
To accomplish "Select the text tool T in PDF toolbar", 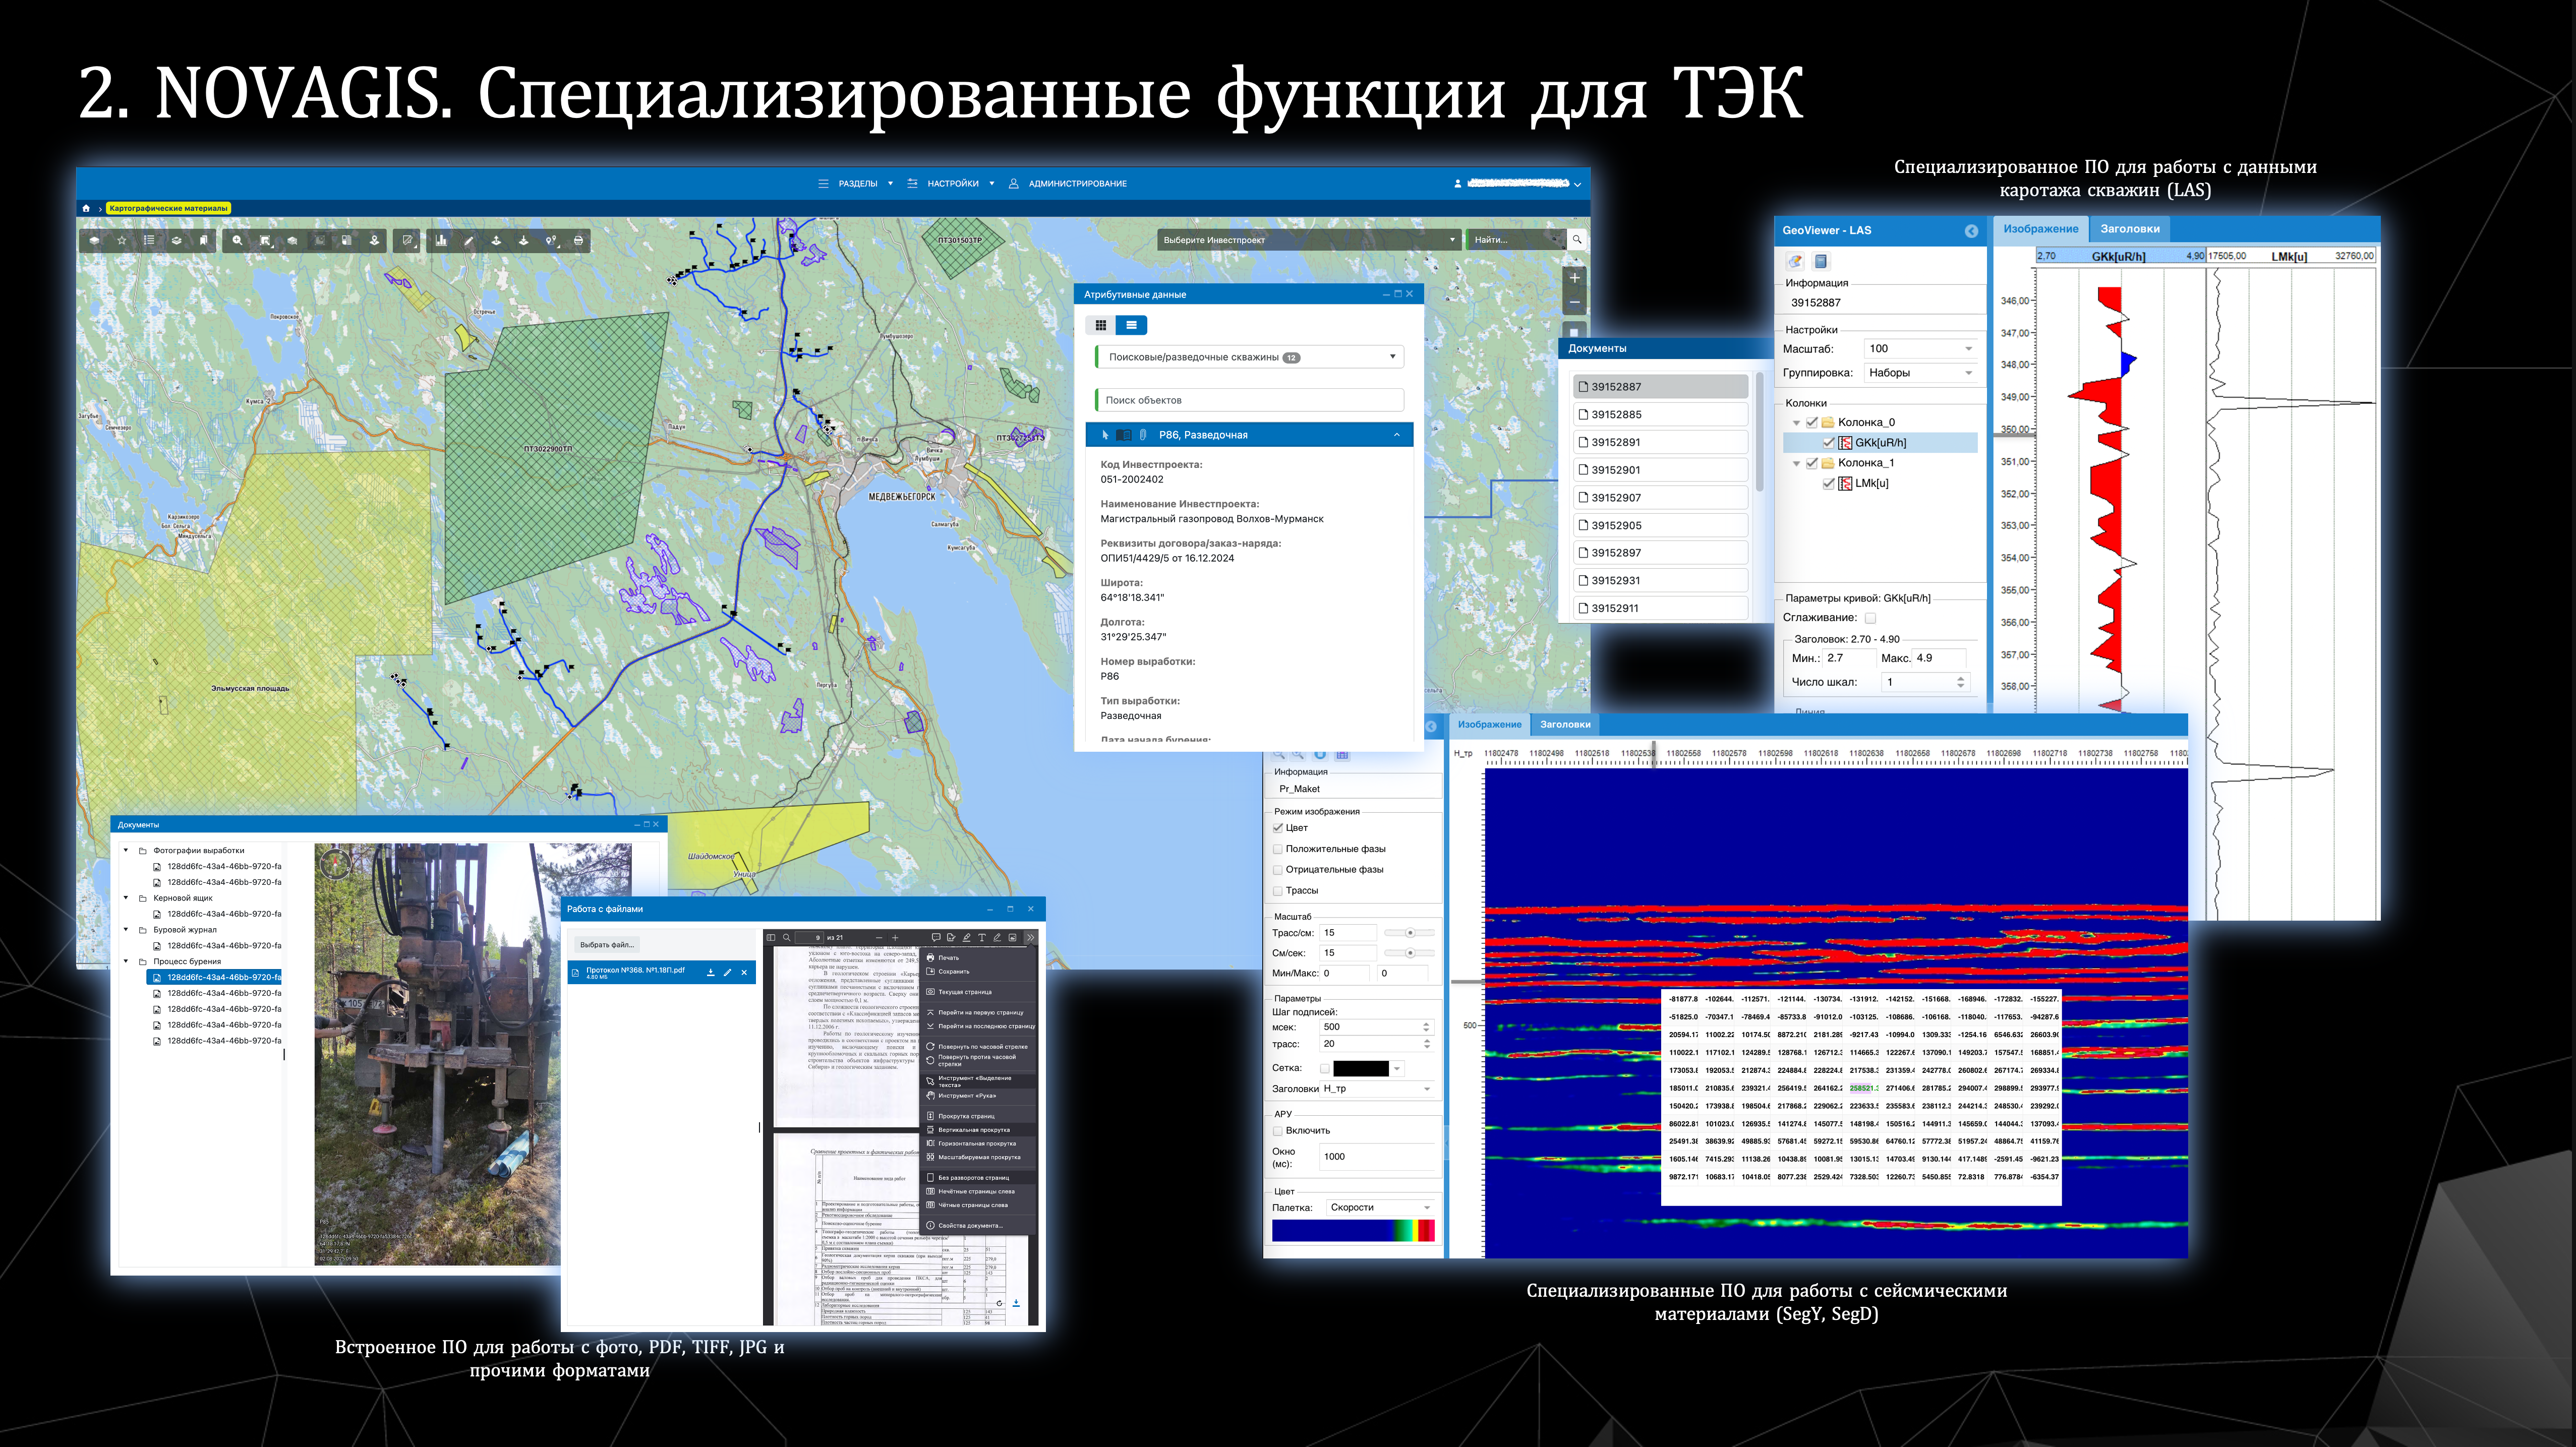I will pyautogui.click(x=982, y=938).
